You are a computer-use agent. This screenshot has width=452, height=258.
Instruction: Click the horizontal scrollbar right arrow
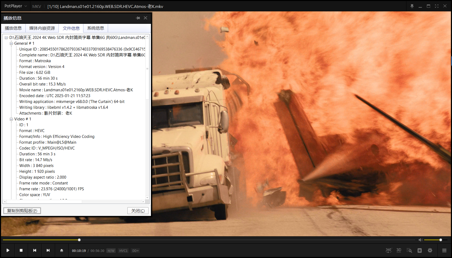coord(143,202)
